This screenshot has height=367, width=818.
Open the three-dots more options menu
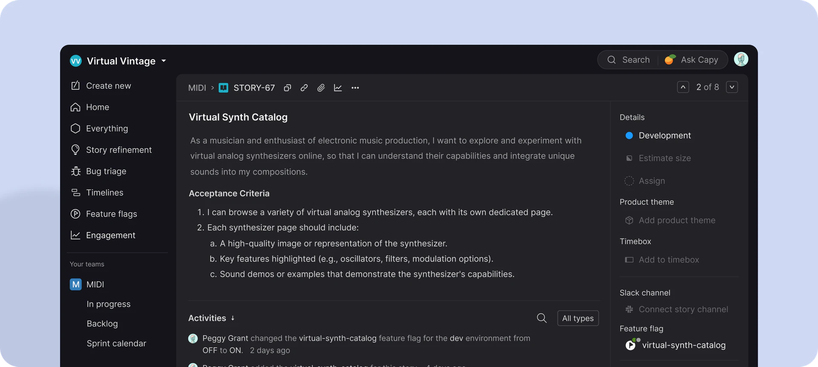coord(355,88)
